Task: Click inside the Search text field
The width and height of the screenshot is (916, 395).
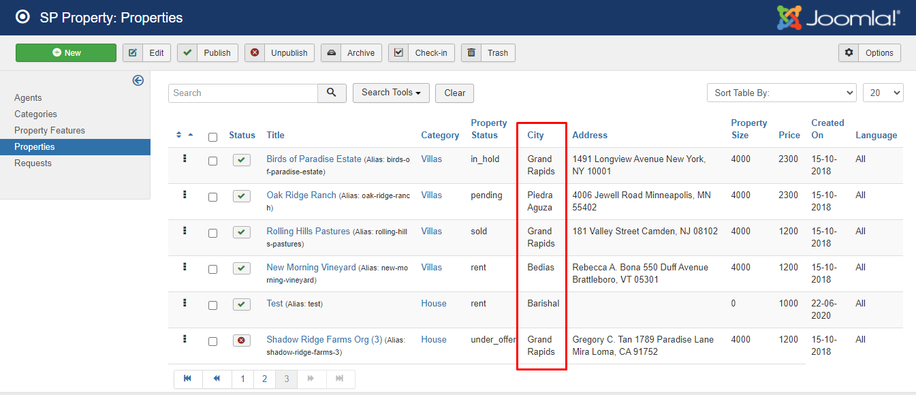Action: pyautogui.click(x=243, y=93)
